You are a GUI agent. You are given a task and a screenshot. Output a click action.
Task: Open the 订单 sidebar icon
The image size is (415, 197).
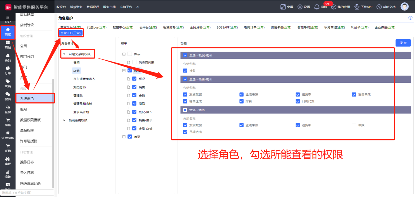(8, 71)
